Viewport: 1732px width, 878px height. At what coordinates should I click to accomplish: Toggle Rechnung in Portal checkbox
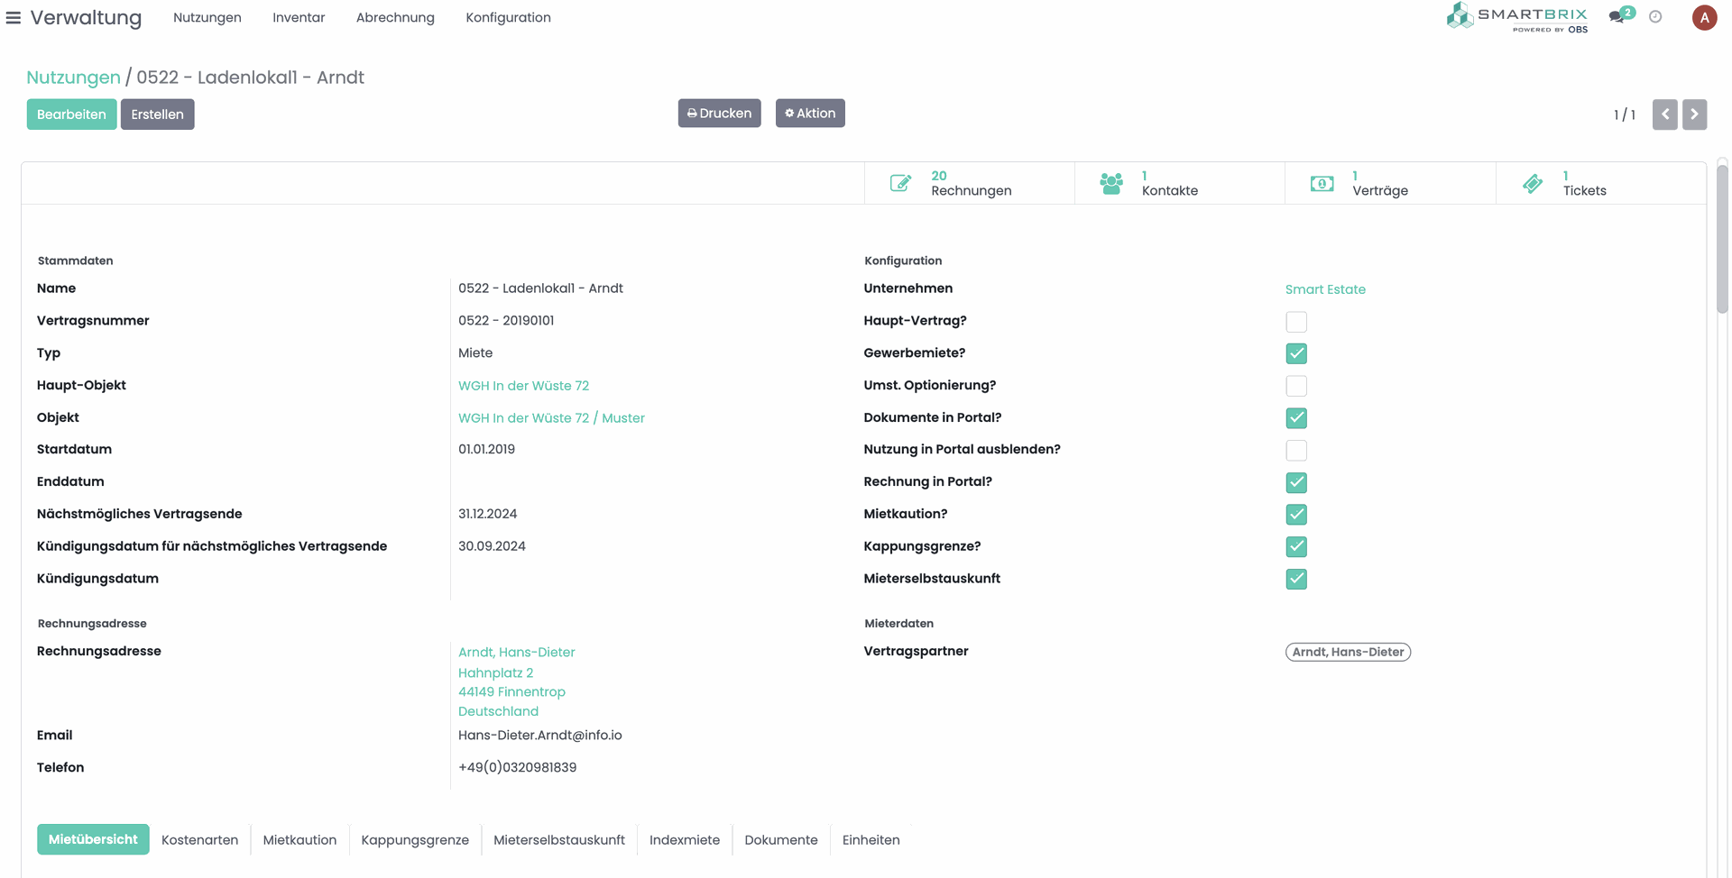1296,482
